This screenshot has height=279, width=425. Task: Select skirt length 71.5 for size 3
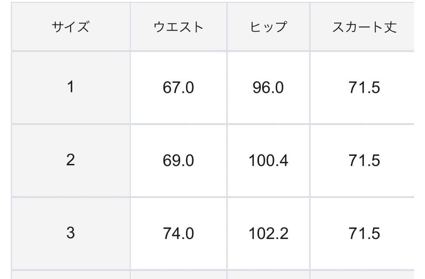(364, 233)
